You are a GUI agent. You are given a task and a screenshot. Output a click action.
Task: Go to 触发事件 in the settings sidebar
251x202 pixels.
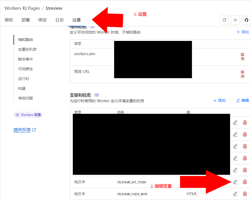(25, 59)
